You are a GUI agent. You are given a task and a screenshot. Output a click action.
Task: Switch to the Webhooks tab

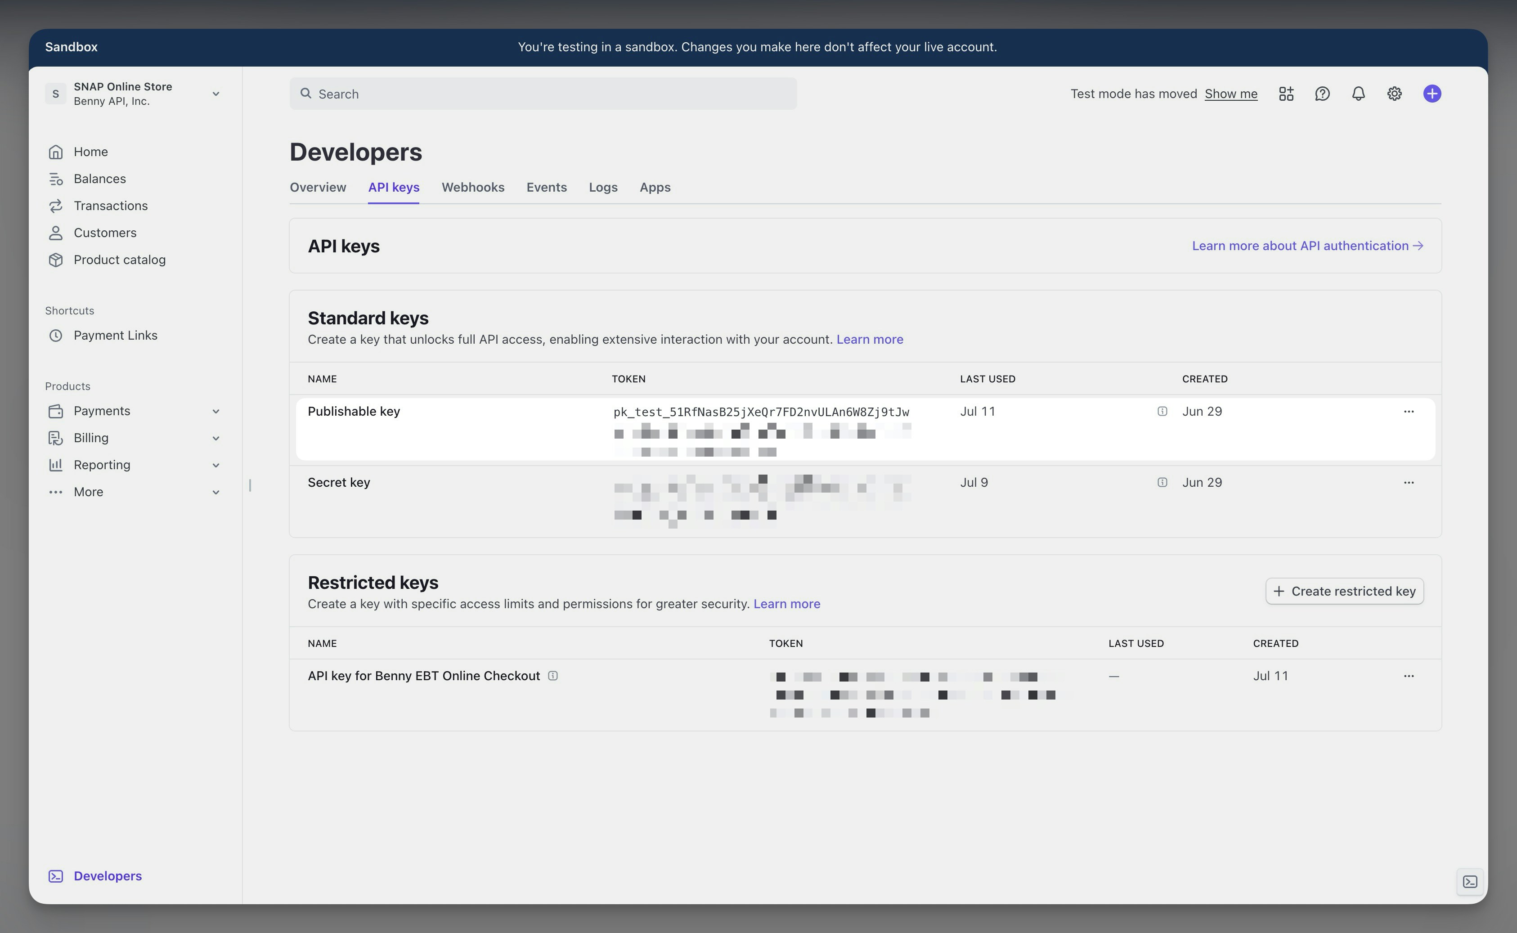pos(472,188)
